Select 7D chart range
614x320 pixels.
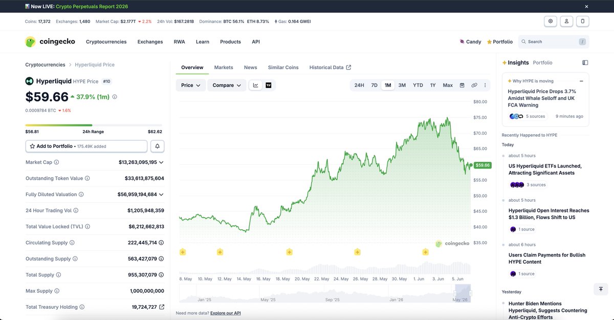374,85
